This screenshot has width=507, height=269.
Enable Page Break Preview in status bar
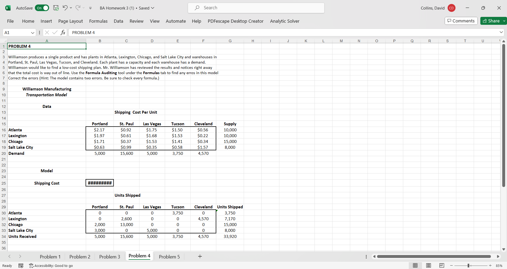click(x=442, y=266)
